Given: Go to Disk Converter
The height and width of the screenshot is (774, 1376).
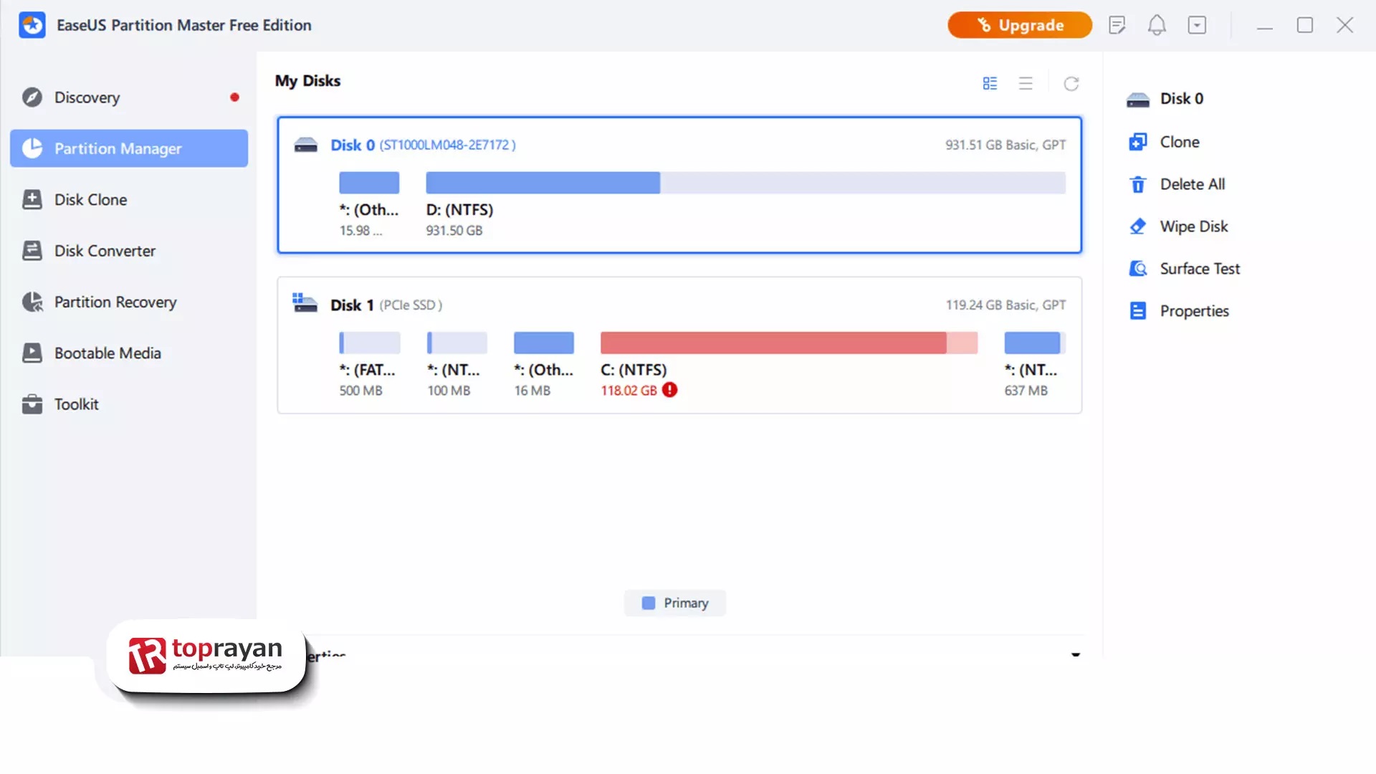Looking at the screenshot, I should click(x=129, y=251).
